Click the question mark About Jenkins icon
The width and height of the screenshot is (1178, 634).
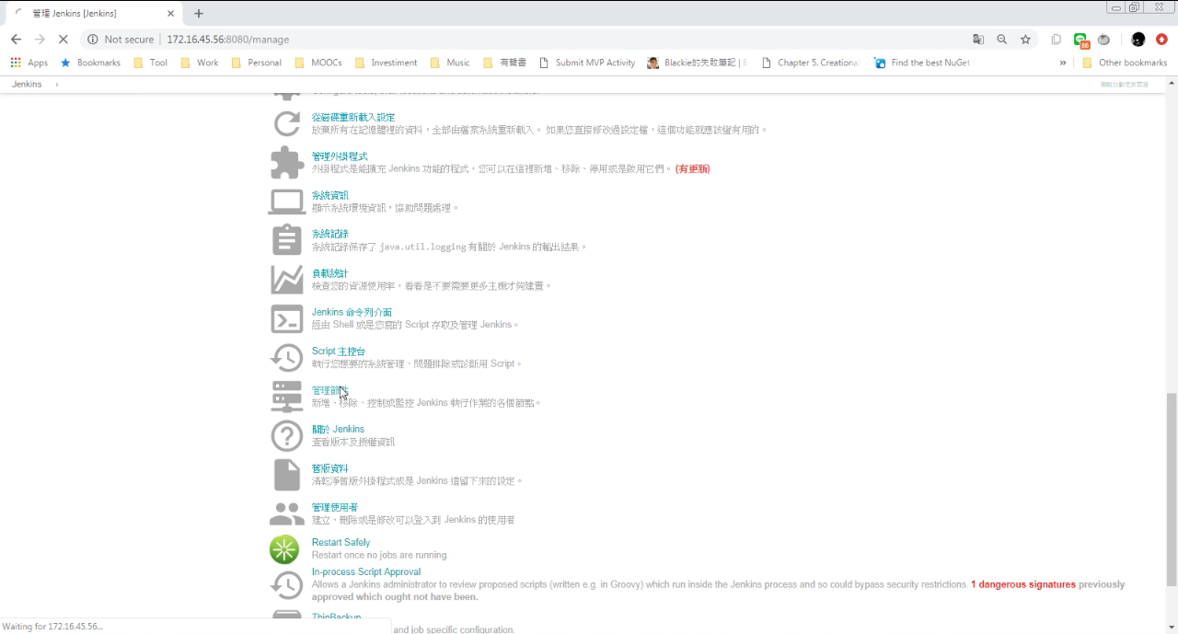pyautogui.click(x=286, y=436)
